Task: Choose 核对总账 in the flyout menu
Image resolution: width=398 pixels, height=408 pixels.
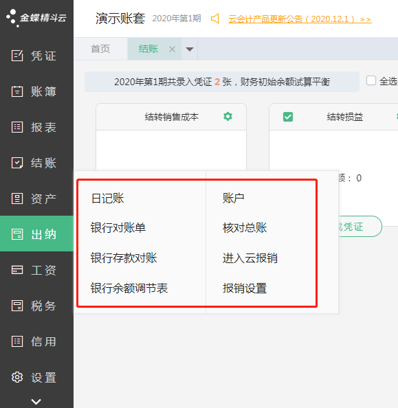Action: click(x=245, y=227)
